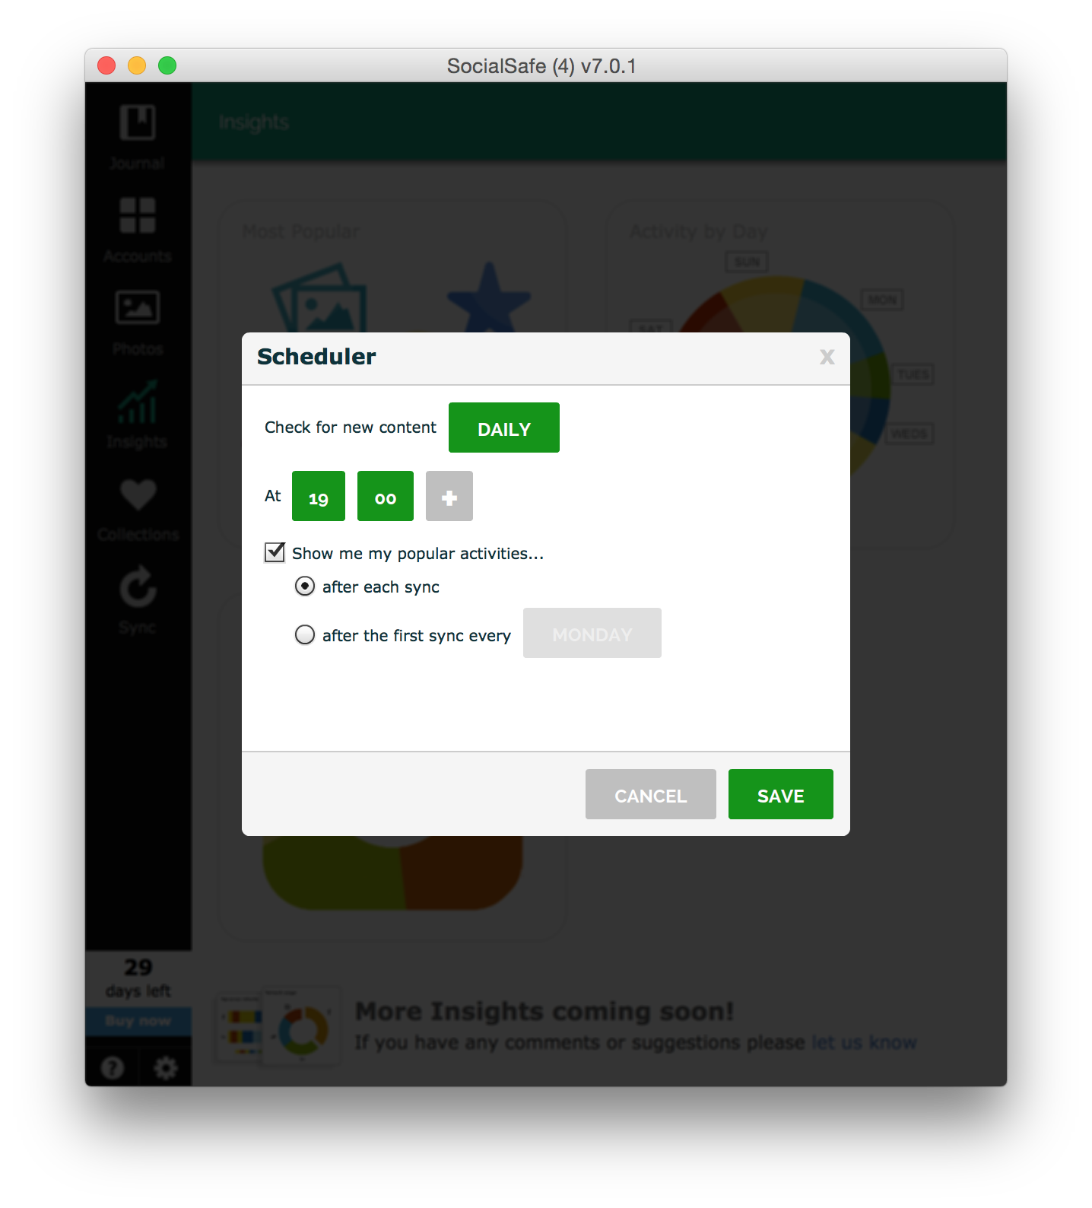Add another time with plus button

point(449,496)
